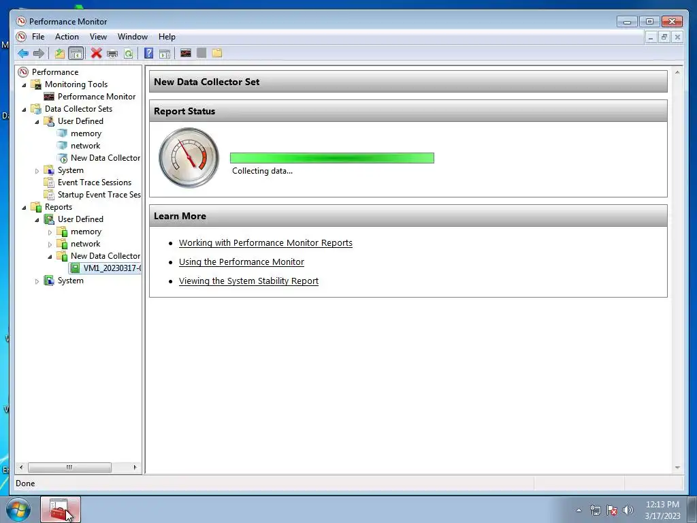Click the Forward arrow toolbar button

click(39, 53)
